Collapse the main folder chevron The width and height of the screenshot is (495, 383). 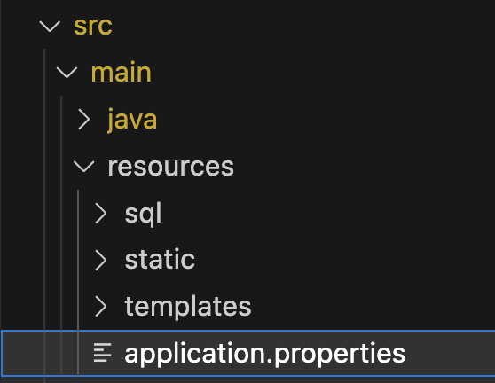[67, 73]
